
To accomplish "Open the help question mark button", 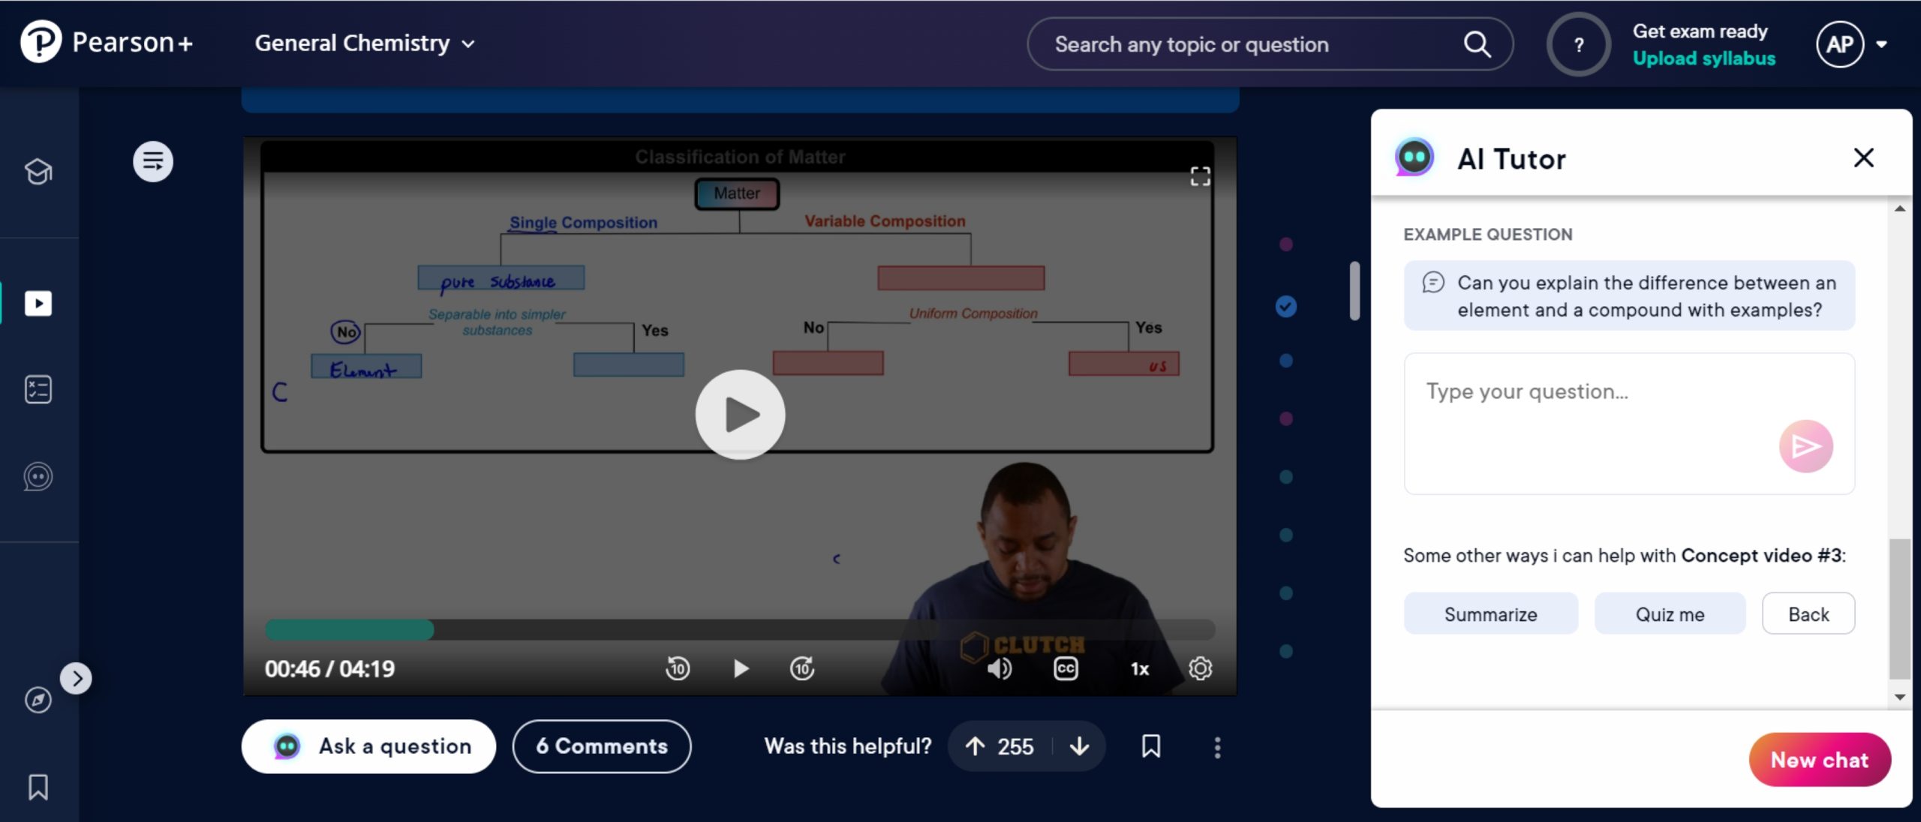I will (1578, 45).
